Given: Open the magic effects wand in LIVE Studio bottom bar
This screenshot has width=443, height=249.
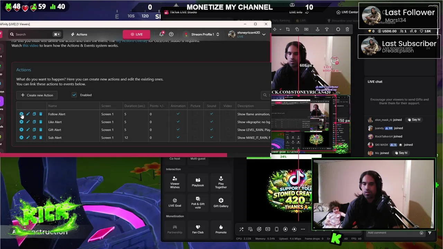Looking at the screenshot, I should tap(241, 229).
